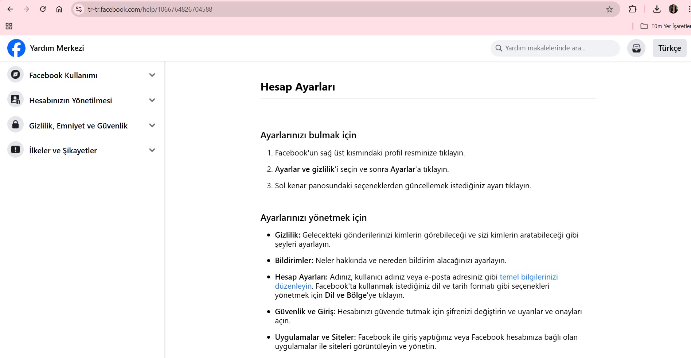The width and height of the screenshot is (691, 358).
Task: Click the bold Ayarlar ve gizlilik text
Action: tap(305, 169)
